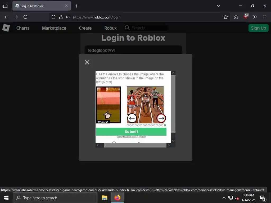The width and height of the screenshot is (271, 203).
Task: Reload the current page
Action: (x=25, y=17)
